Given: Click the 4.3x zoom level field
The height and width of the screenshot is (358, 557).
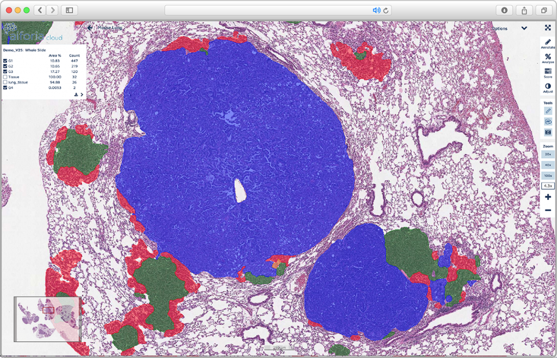Looking at the screenshot, I should pos(547,186).
